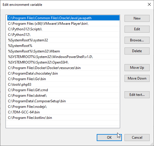Select the VMware Player bin path
Screen dimensions: 154x146
[x=63, y=24]
